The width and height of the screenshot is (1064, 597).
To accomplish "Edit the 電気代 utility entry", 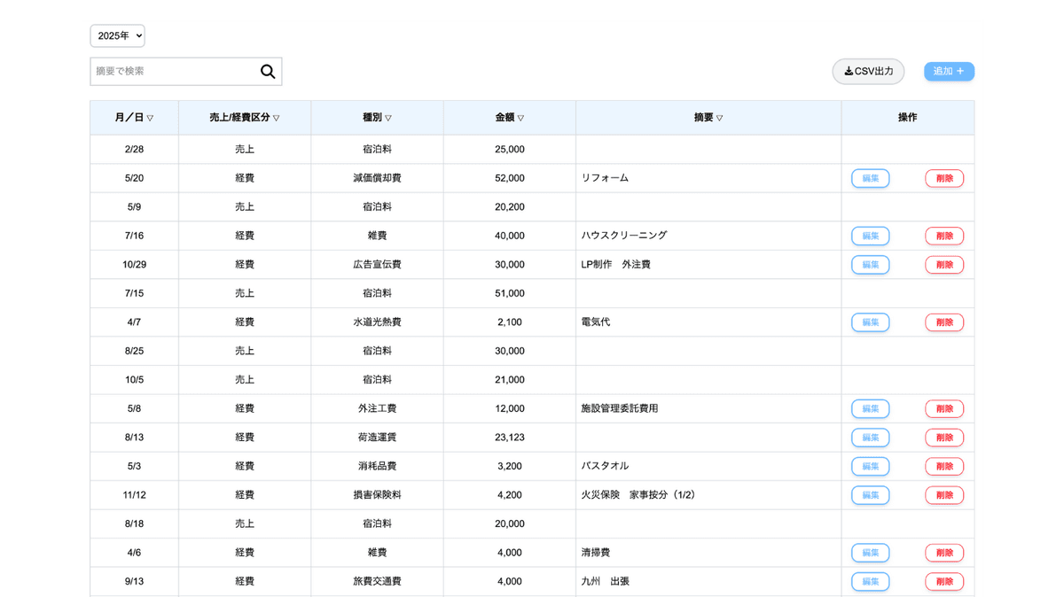I will 870,322.
